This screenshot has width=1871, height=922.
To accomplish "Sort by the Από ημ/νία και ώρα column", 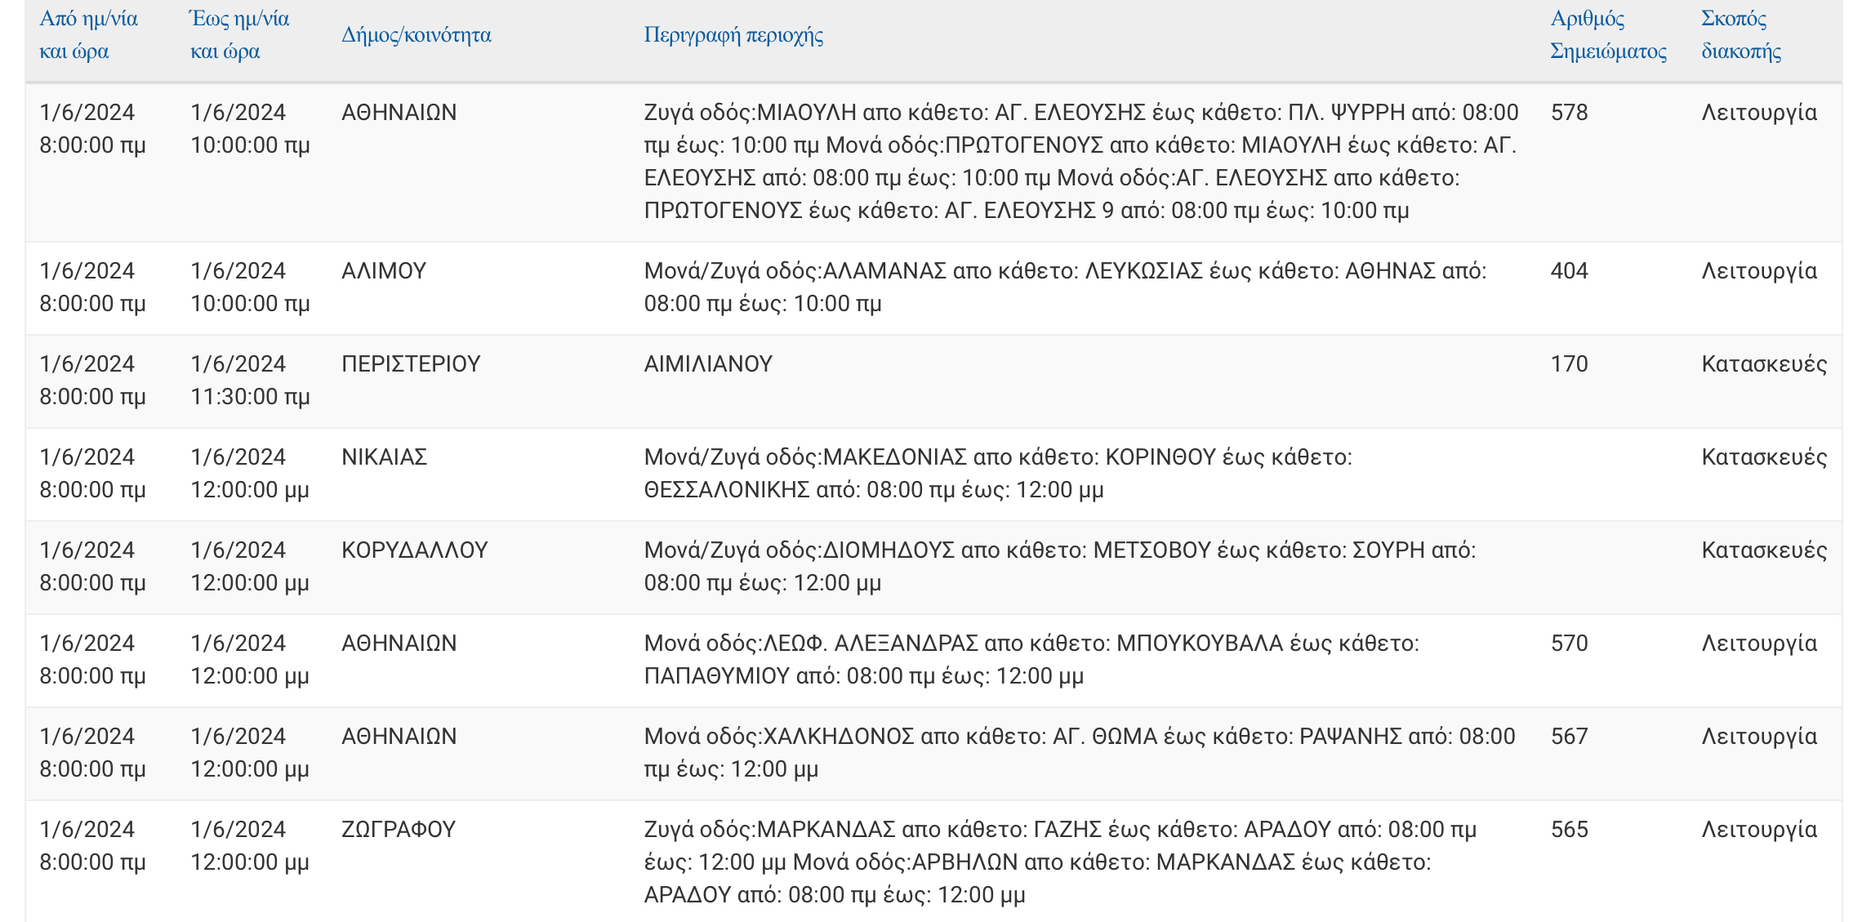I will [x=88, y=35].
